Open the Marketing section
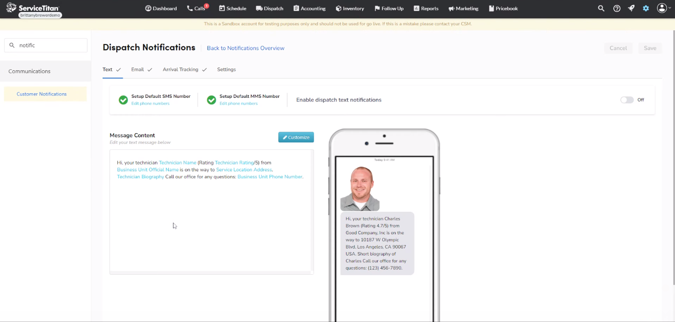 [x=463, y=8]
